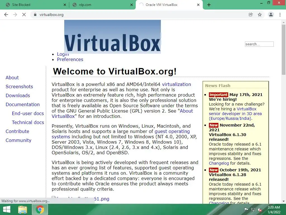This screenshot has width=286, height=215.
Task: Click the News Flash heading
Action: tap(218, 86)
